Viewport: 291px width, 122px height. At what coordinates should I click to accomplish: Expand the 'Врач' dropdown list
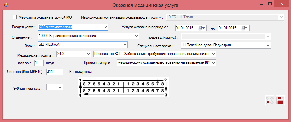pos(125,45)
